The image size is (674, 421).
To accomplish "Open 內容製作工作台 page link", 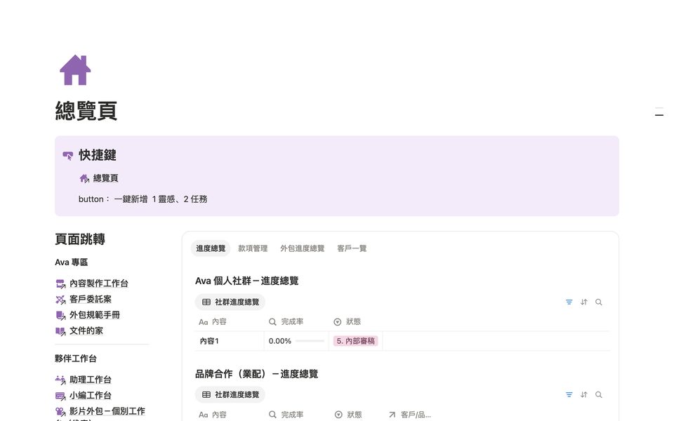I will click(99, 283).
